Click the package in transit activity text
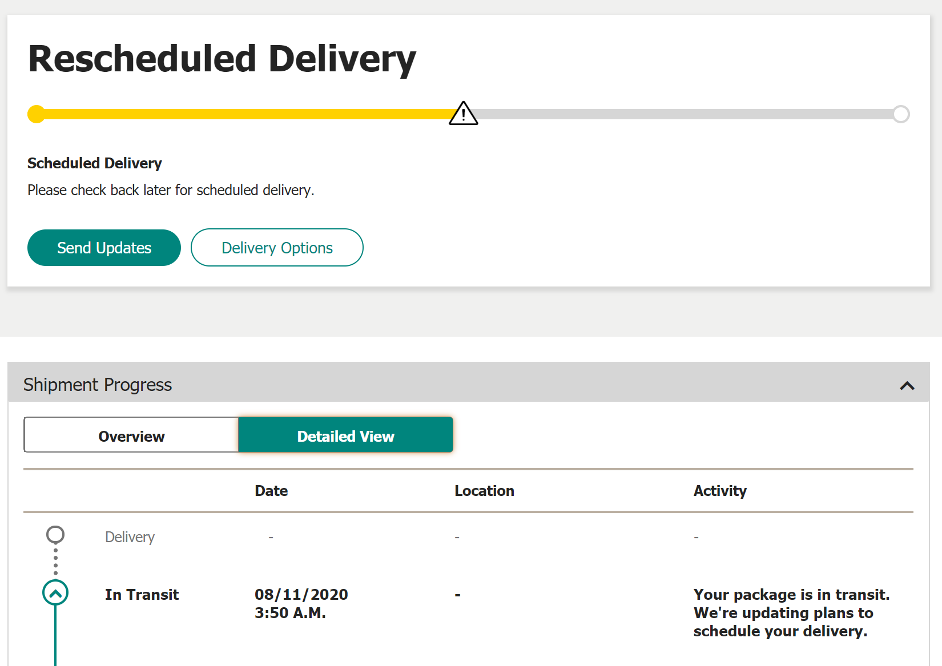This screenshot has width=942, height=666. 791,613
